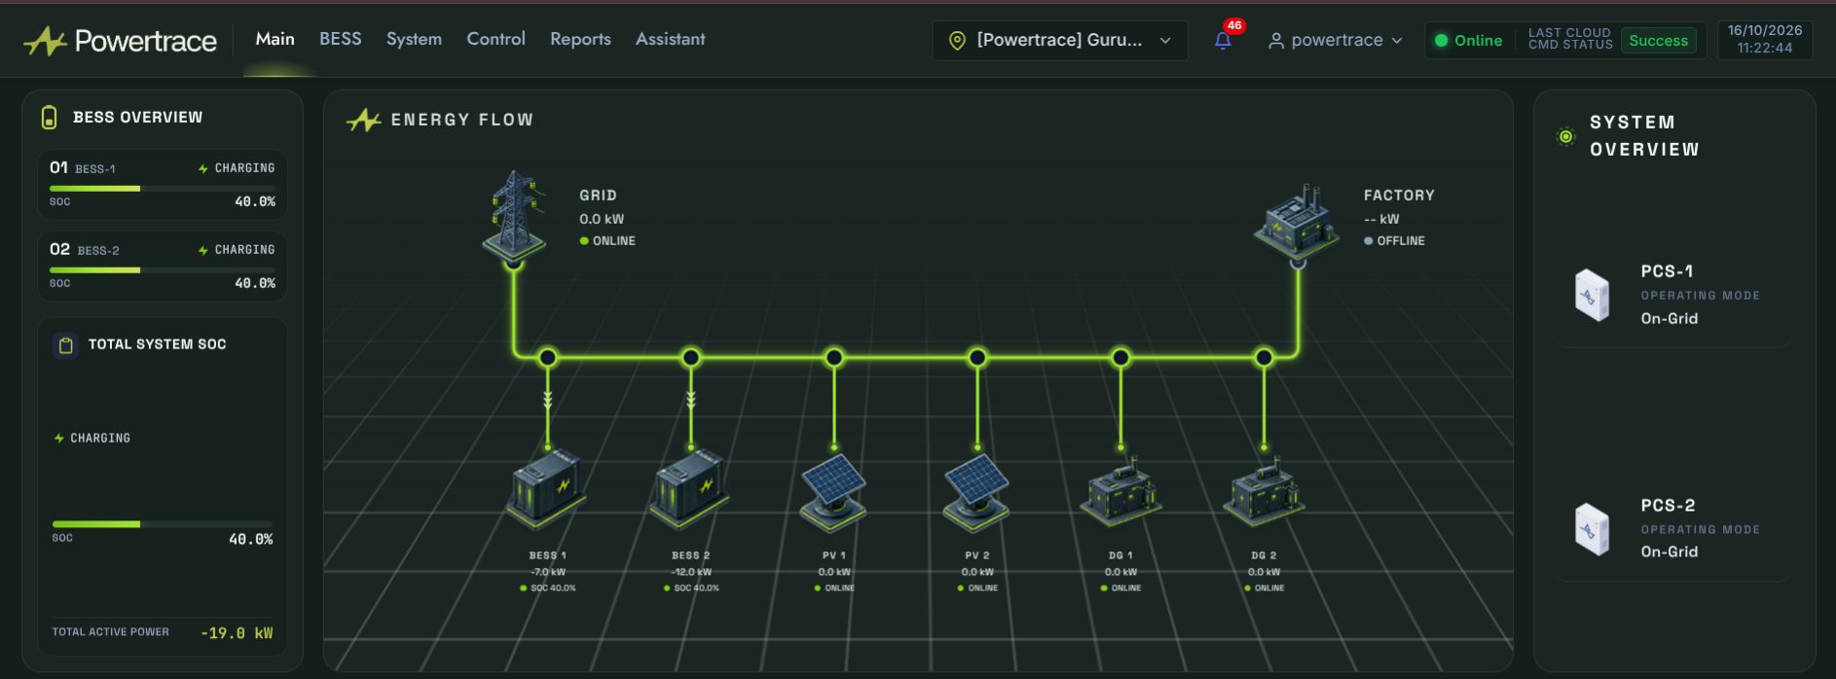Open the PCS-2 operating mode card
The height and width of the screenshot is (679, 1836).
point(1672,529)
